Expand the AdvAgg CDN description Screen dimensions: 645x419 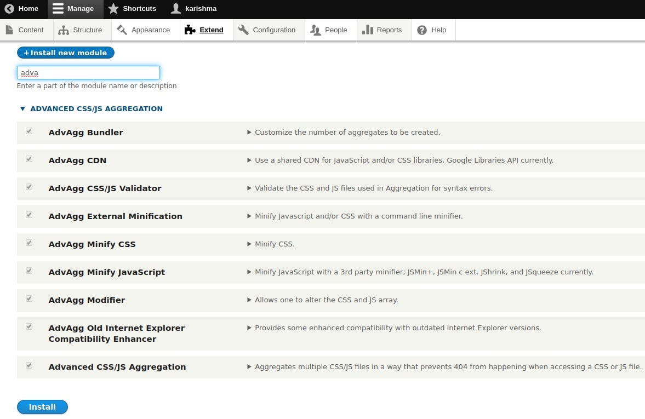[x=400, y=160]
